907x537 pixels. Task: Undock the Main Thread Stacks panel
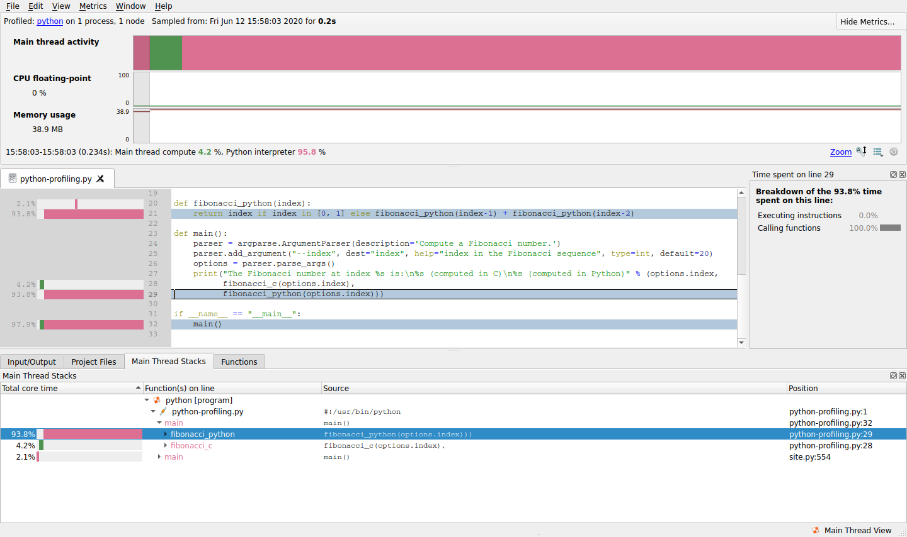coord(893,375)
